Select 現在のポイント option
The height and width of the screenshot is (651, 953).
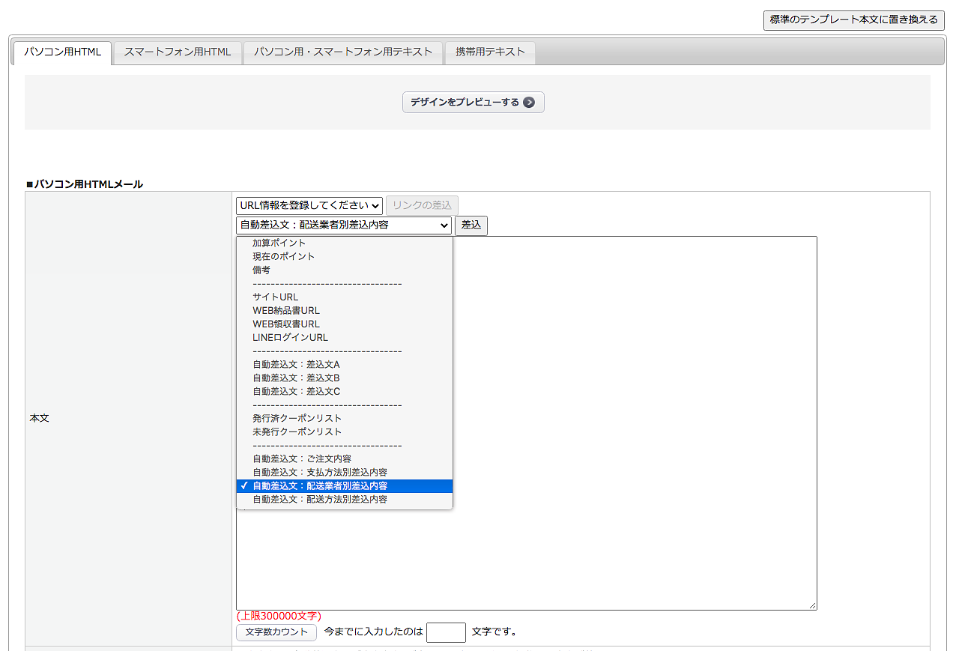(x=283, y=257)
